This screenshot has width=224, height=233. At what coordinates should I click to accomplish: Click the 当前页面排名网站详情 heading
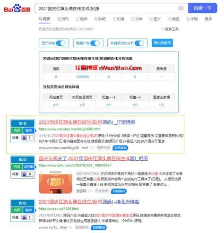coord(61,87)
